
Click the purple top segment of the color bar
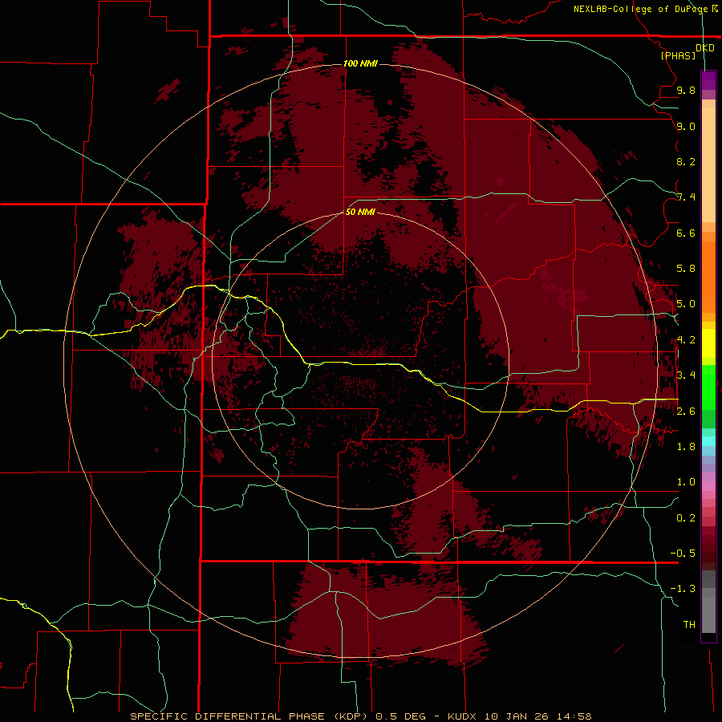(708, 80)
